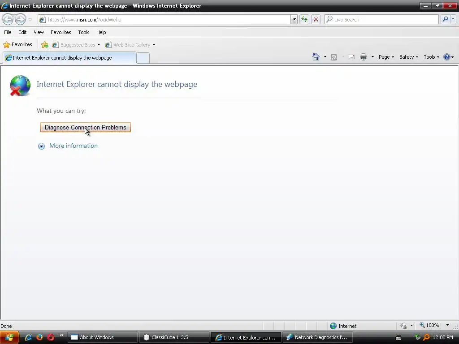Show more Quick Launch items chevron
The image size is (459, 344).
click(61, 335)
